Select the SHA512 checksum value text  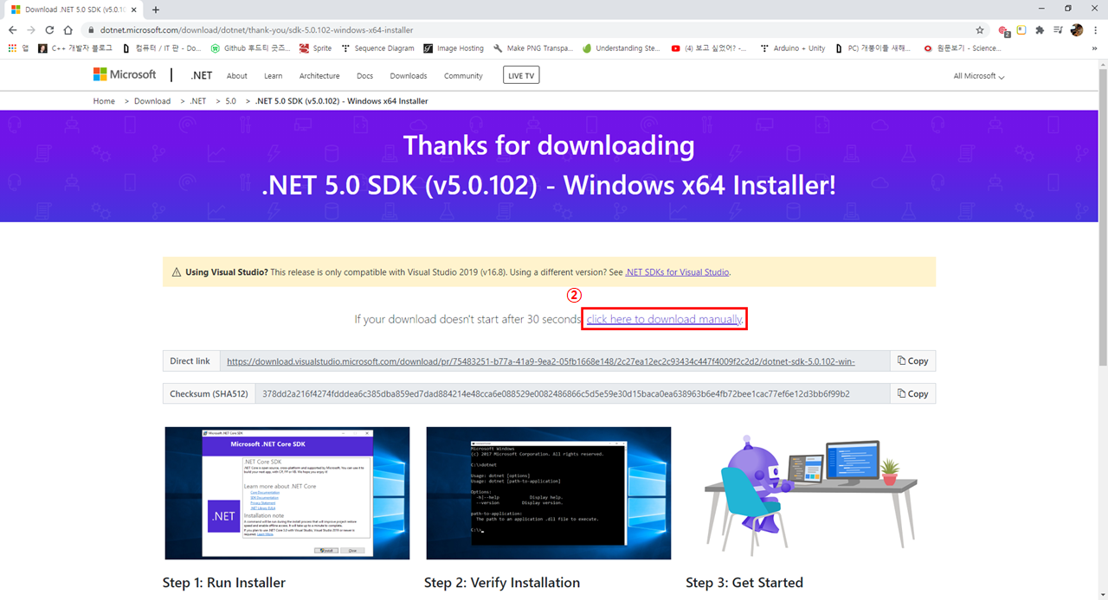556,393
